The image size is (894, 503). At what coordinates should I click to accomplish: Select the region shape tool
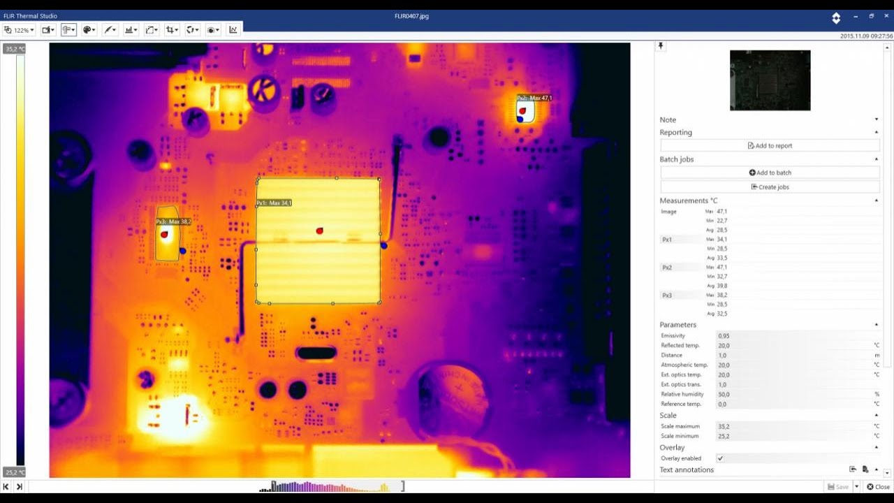[x=152, y=30]
